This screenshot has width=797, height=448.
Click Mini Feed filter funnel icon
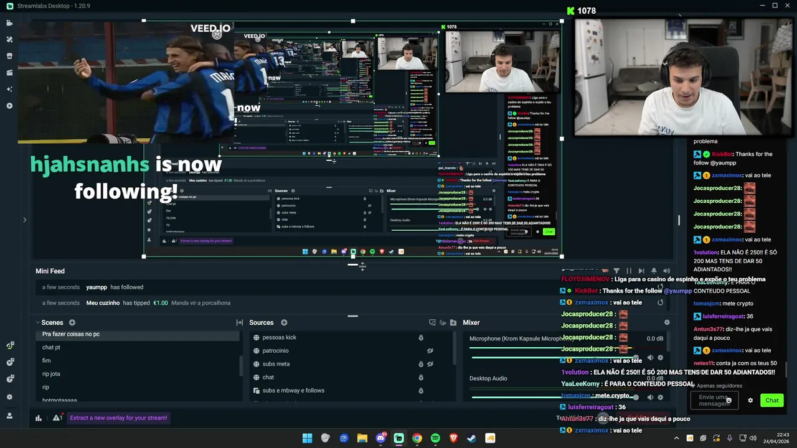click(x=616, y=271)
